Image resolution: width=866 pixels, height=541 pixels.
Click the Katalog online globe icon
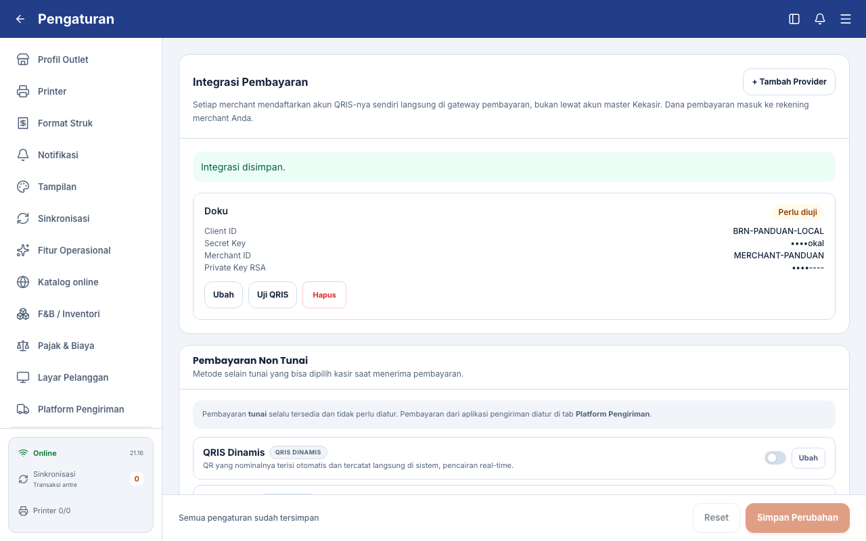[23, 282]
